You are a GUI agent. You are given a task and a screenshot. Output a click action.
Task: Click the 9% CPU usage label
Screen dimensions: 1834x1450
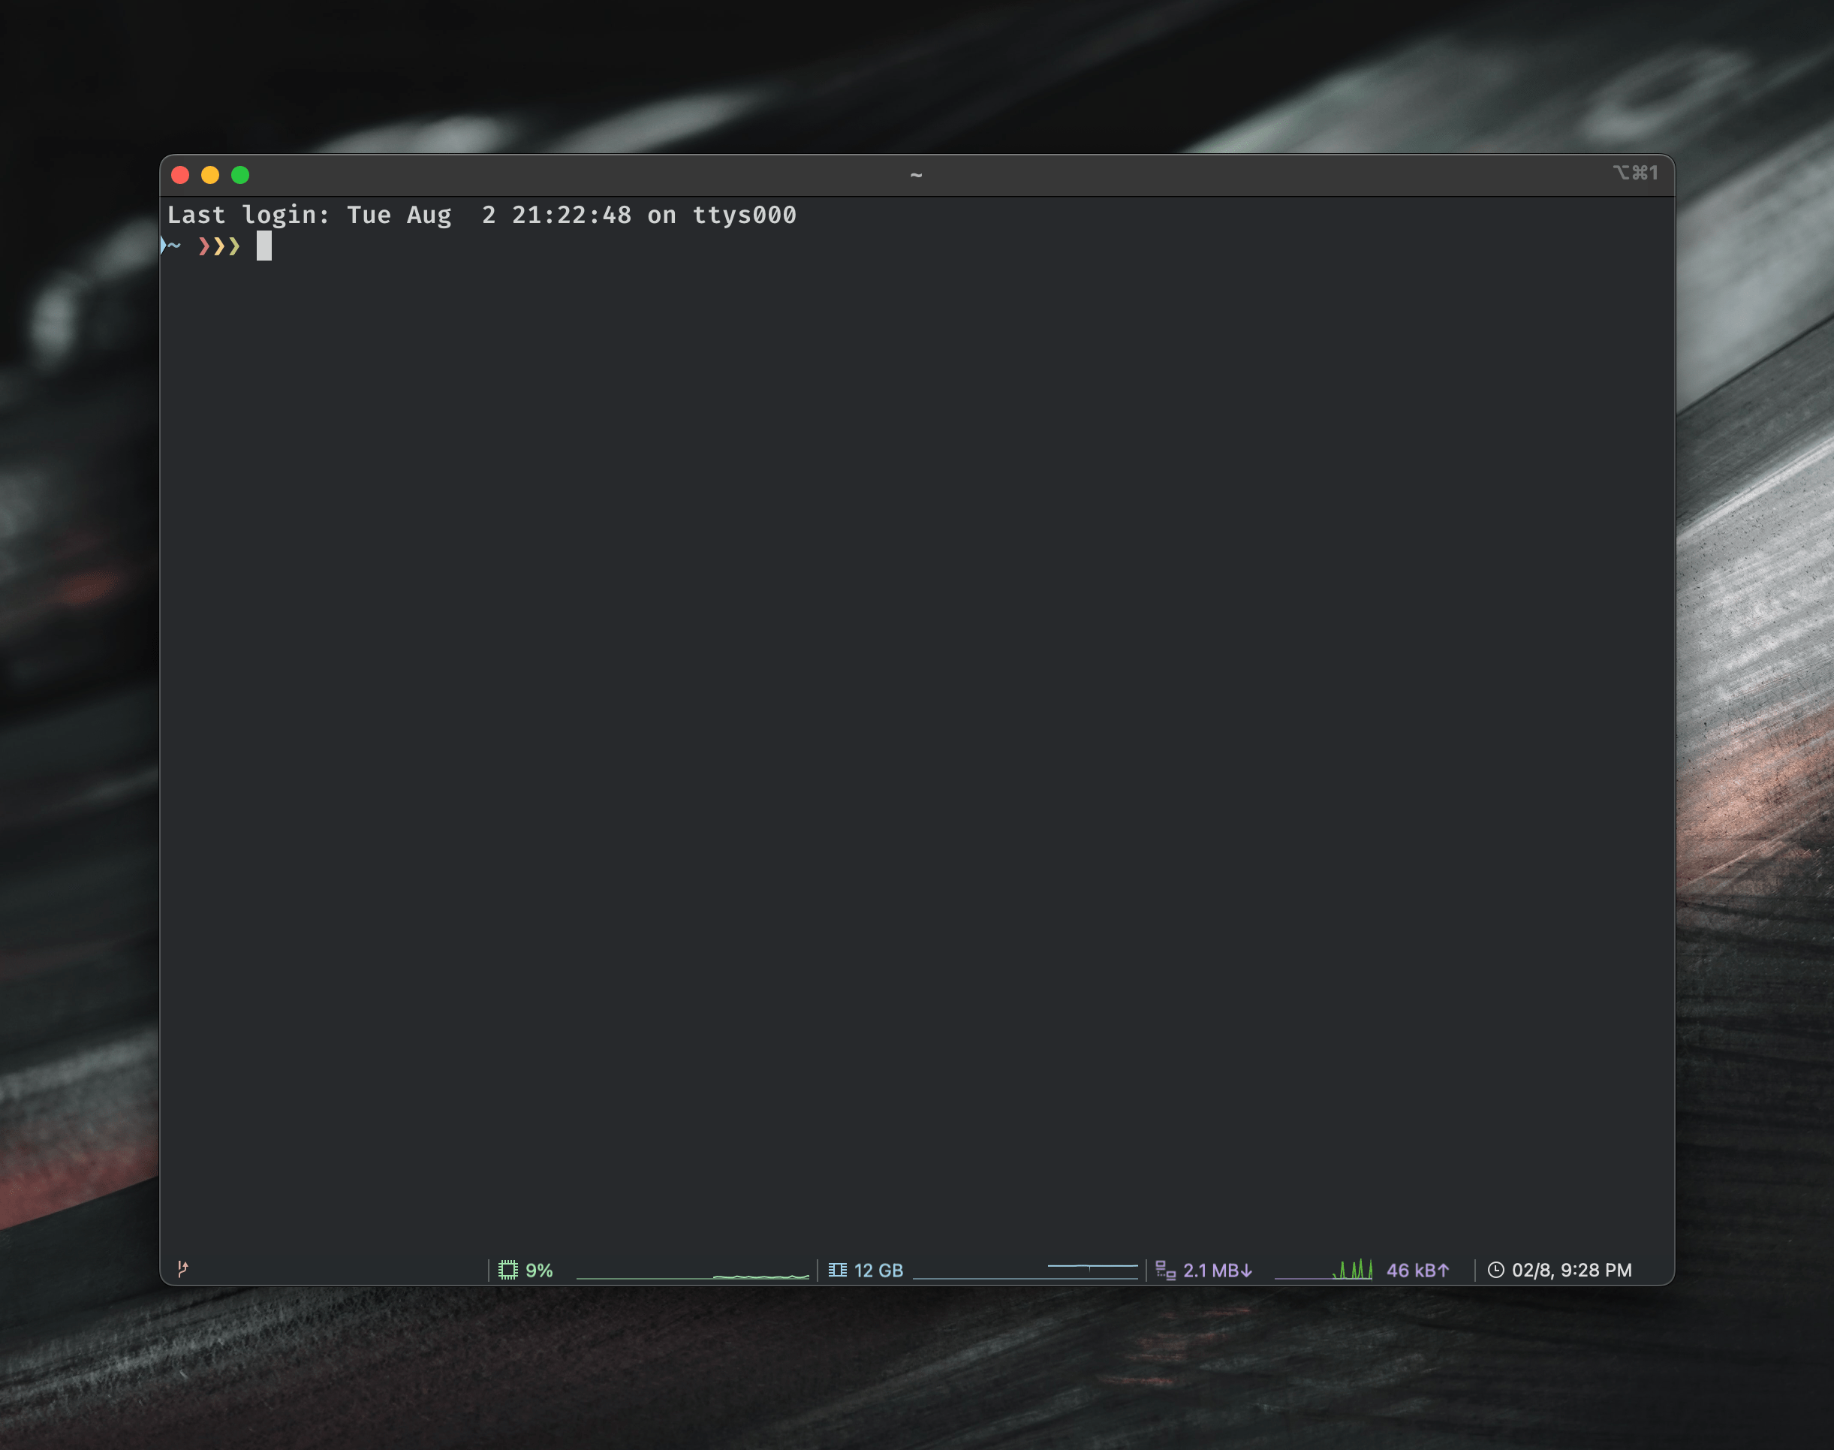click(539, 1271)
